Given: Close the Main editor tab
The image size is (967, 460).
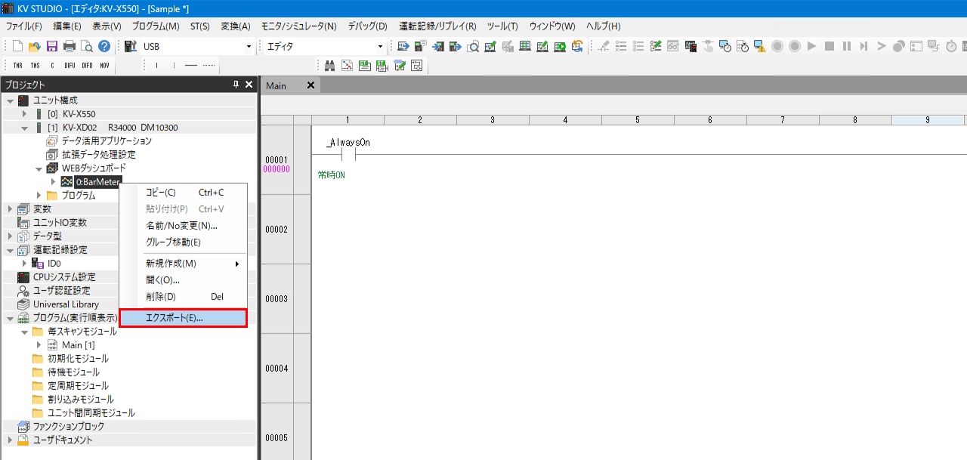Looking at the screenshot, I should (310, 85).
